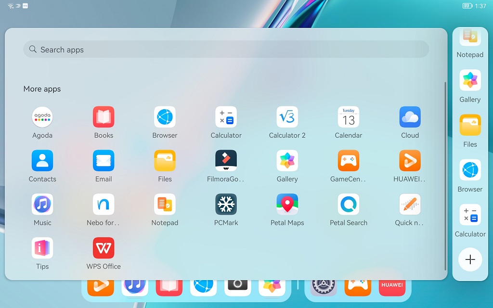Open Calculator in the More apps grid
Screen dimensions: 493x308
click(x=226, y=117)
